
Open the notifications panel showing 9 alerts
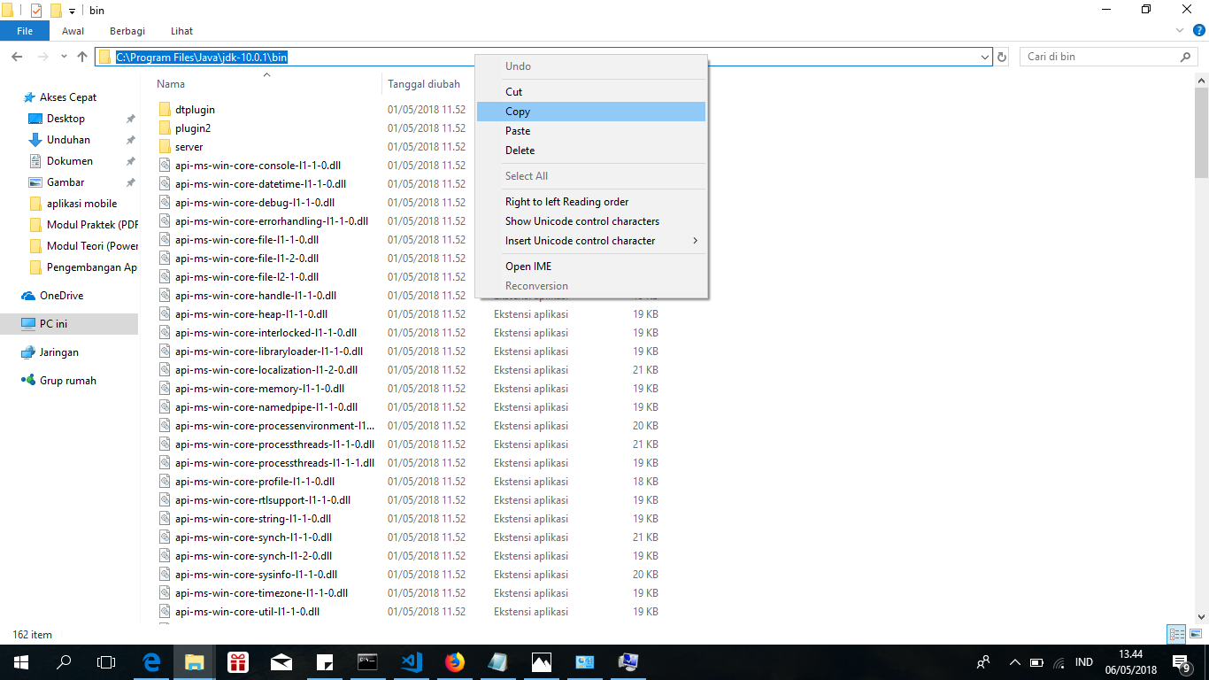click(x=1180, y=661)
